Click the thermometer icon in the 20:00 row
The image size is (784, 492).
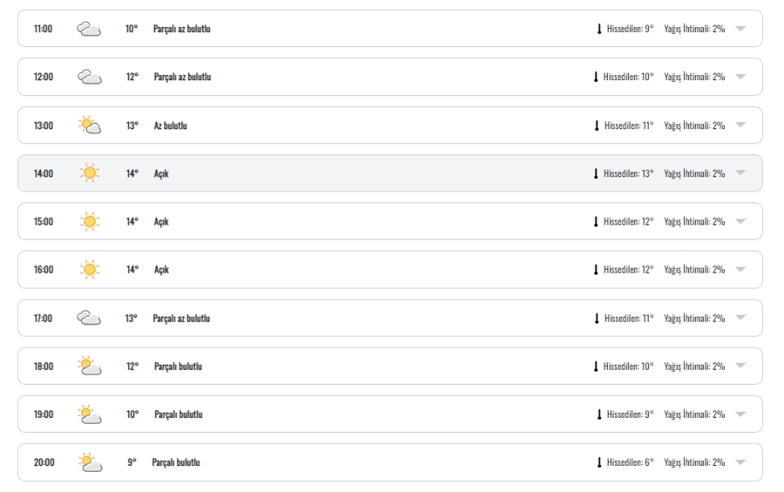(x=599, y=462)
